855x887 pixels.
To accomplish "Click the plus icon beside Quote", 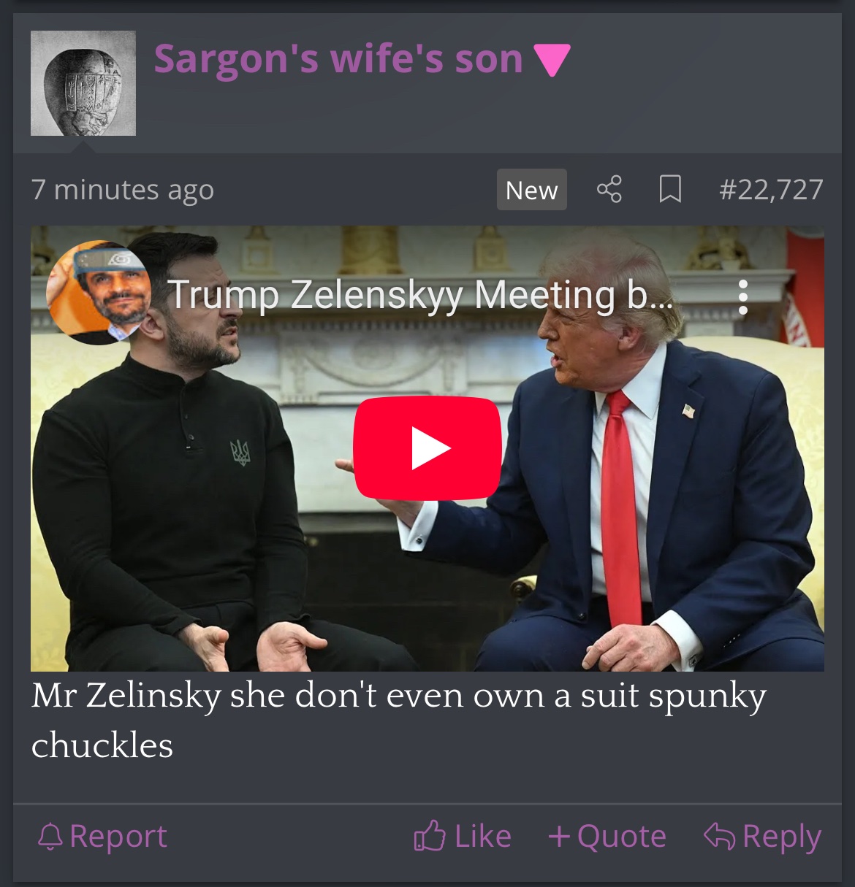I will tap(559, 837).
